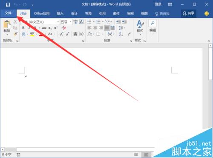The height and width of the screenshot is (158, 213).
Task: Click the Bullets list icon
Action: point(89,22)
